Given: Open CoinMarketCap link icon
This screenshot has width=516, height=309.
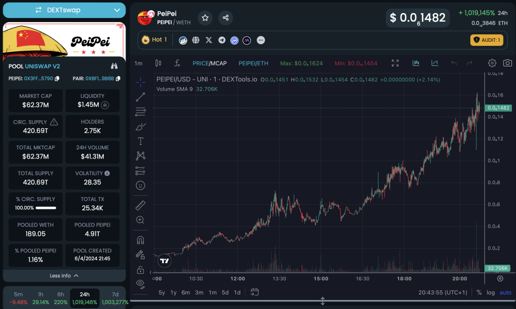Looking at the screenshot, I should (x=234, y=40).
